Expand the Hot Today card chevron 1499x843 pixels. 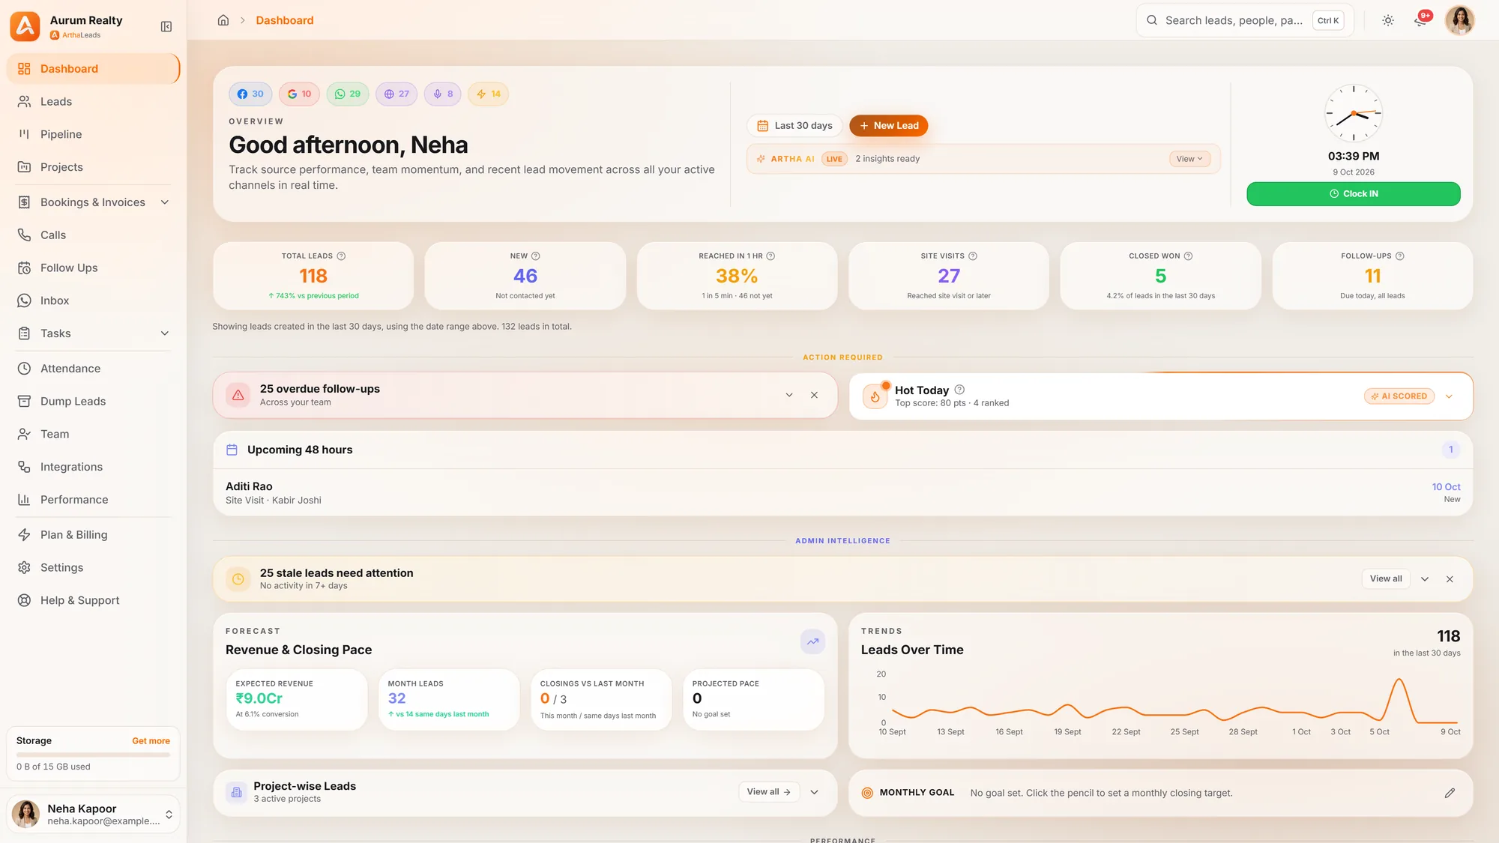[1449, 396]
